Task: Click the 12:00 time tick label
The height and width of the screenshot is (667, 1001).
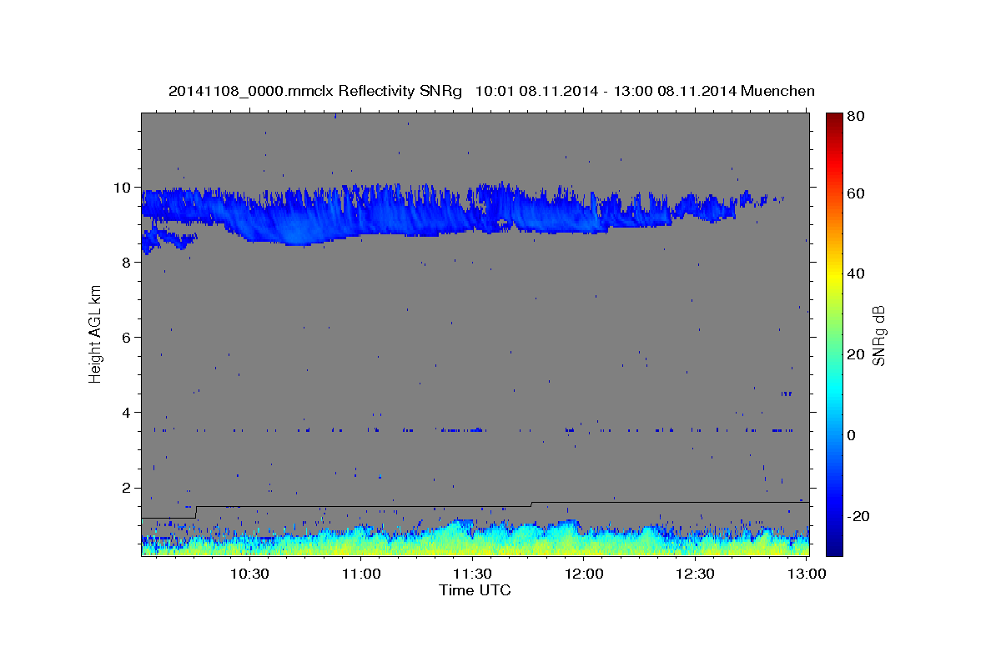Action: (x=584, y=574)
